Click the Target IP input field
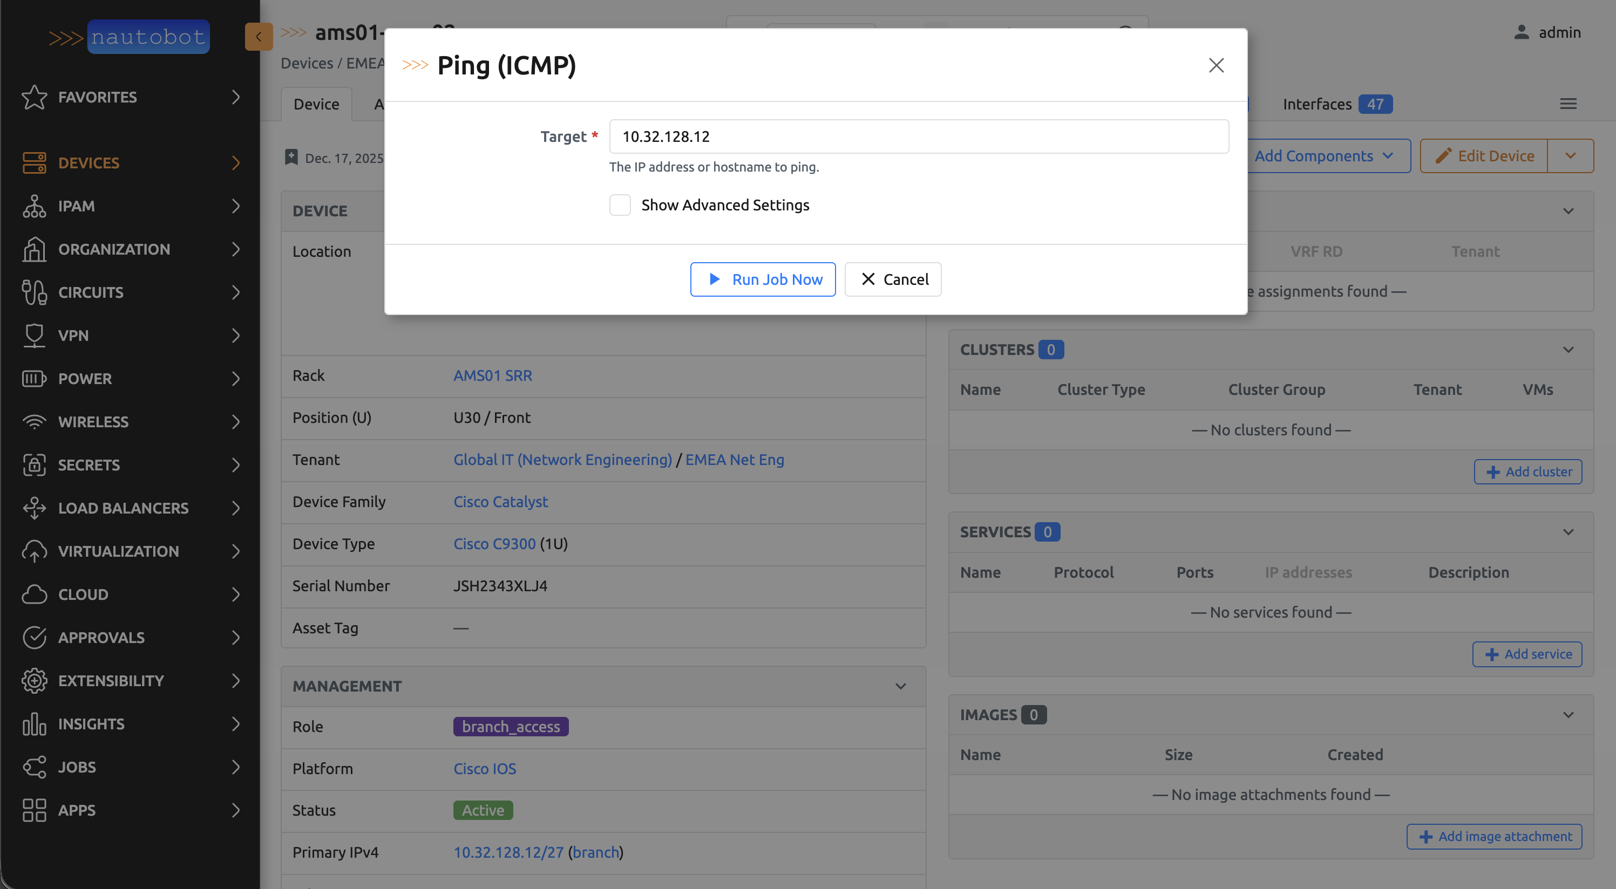This screenshot has width=1616, height=889. tap(919, 136)
